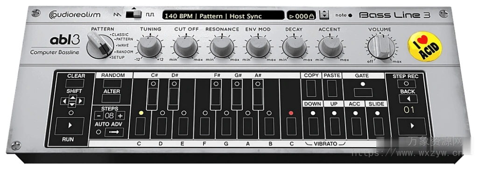
Task: Select WAVE mode label
Action: click(x=123, y=45)
